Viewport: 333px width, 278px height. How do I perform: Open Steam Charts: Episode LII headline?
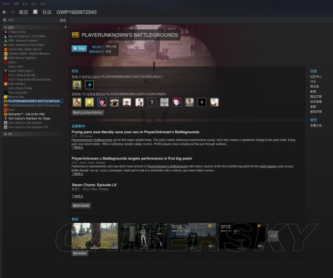pyautogui.click(x=94, y=185)
